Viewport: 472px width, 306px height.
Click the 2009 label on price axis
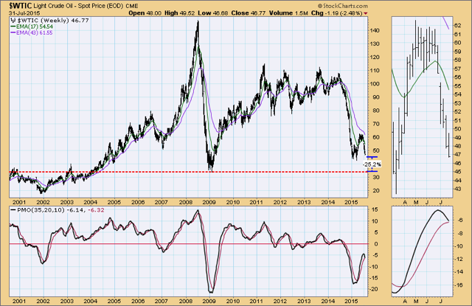(x=209, y=202)
